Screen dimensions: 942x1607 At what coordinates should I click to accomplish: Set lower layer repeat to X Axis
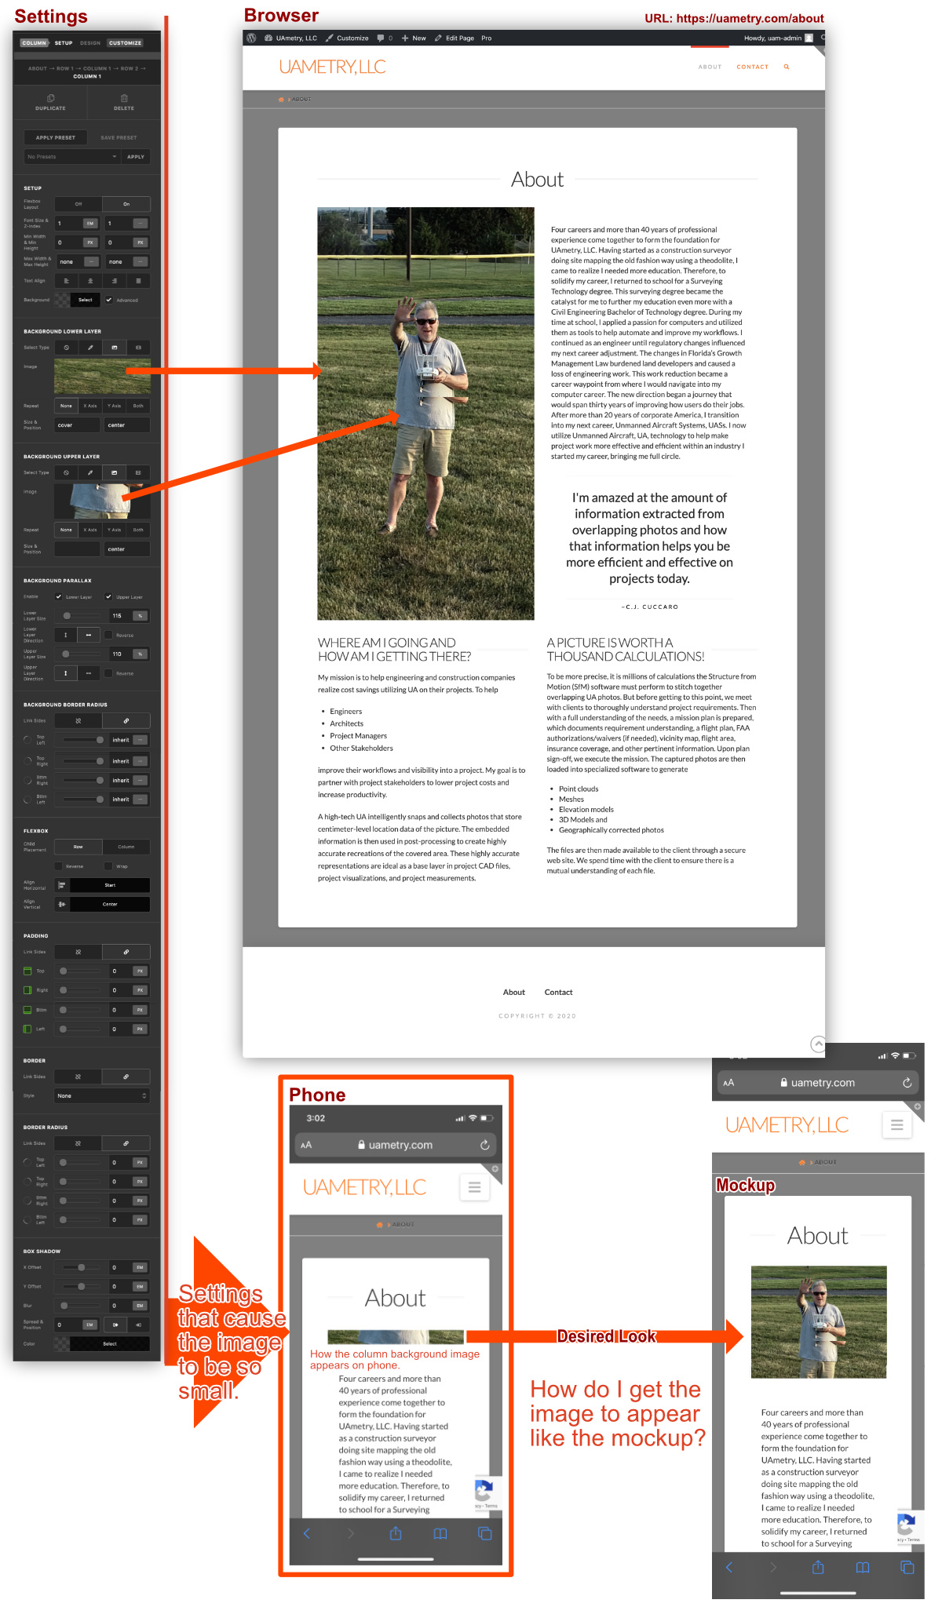(x=90, y=406)
